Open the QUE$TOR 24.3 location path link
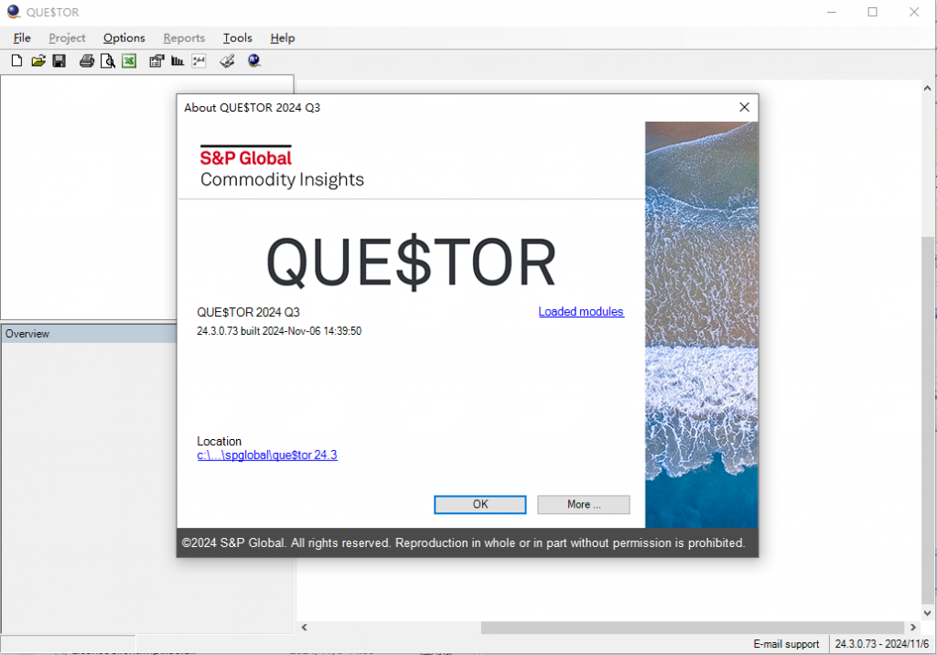 tap(266, 455)
